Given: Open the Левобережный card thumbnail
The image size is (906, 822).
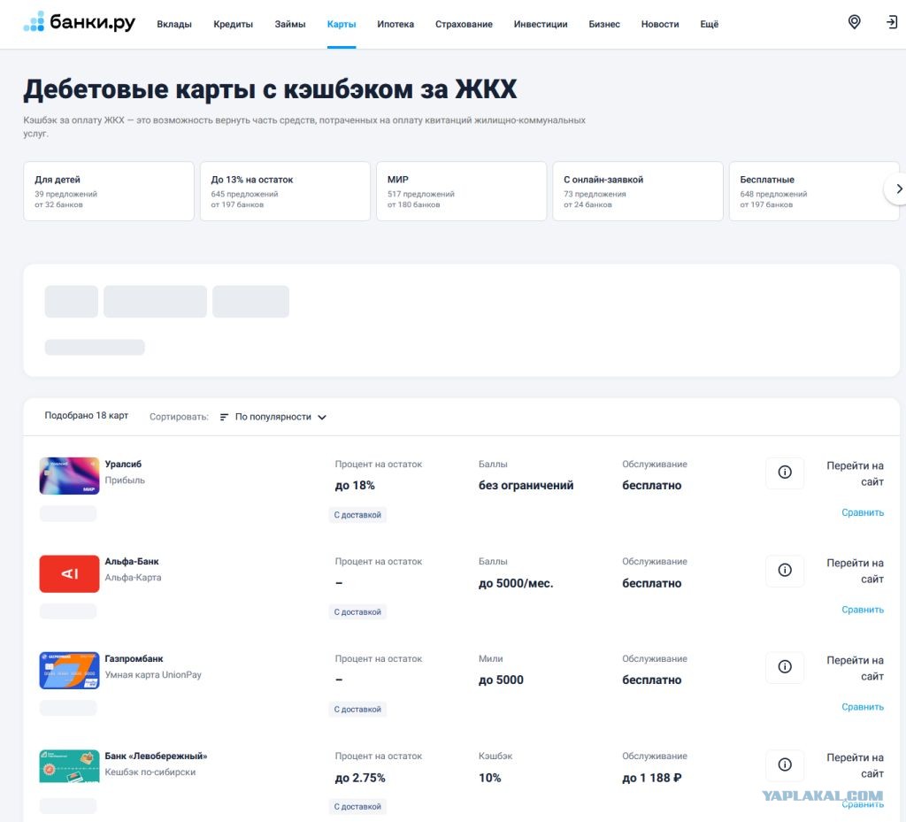Looking at the screenshot, I should [x=69, y=766].
